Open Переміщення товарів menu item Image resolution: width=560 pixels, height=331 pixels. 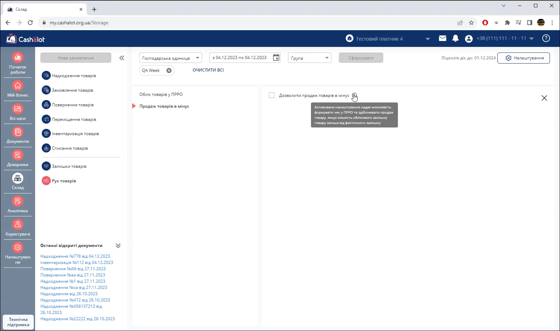pos(69,119)
